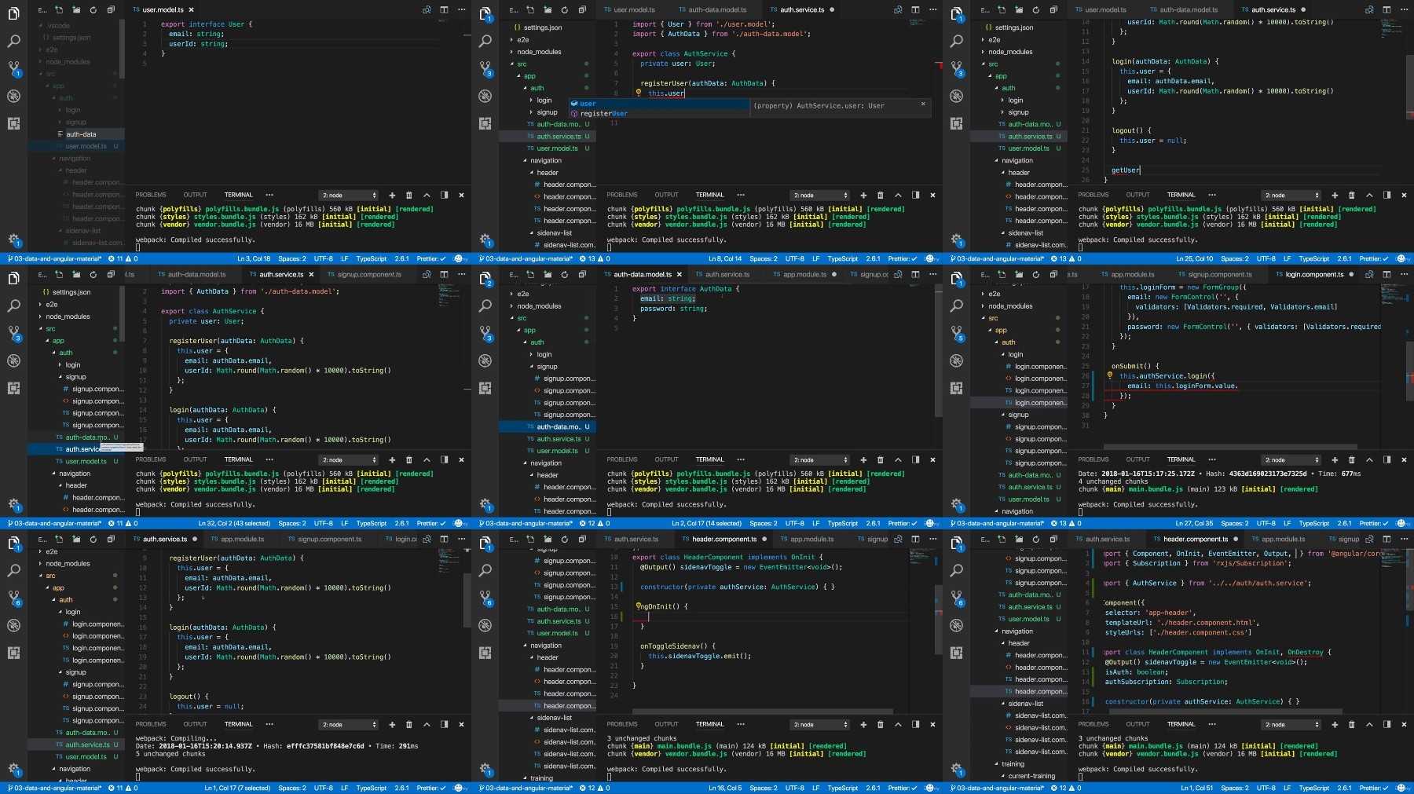Click the Prettier status in Ln 16, Col 5 window
Screen dimensions: 1414x794
(903, 788)
